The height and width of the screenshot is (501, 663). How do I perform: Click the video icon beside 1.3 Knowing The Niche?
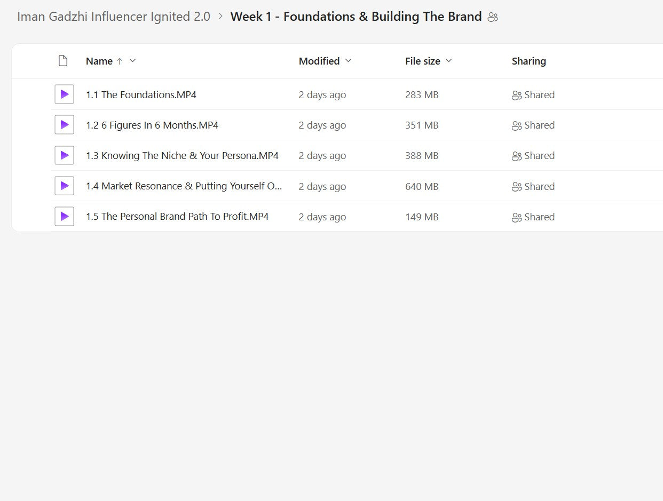(x=64, y=155)
